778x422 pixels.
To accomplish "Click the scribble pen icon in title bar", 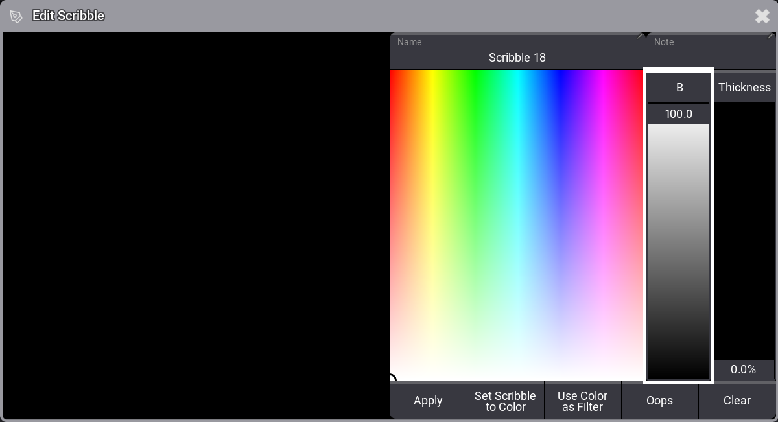I will coord(16,16).
